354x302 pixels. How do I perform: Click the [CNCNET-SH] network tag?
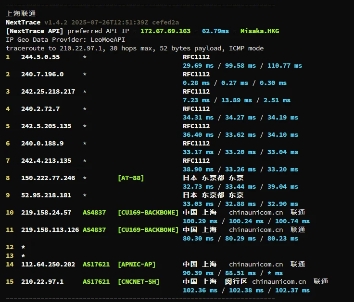pos(139,282)
